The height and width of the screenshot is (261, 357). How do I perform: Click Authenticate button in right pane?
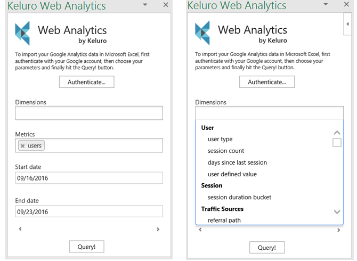[x=267, y=82]
